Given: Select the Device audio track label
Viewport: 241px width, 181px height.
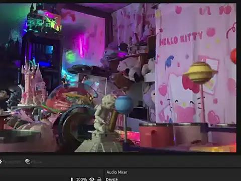Looking at the screenshot, I should [x=111, y=179].
